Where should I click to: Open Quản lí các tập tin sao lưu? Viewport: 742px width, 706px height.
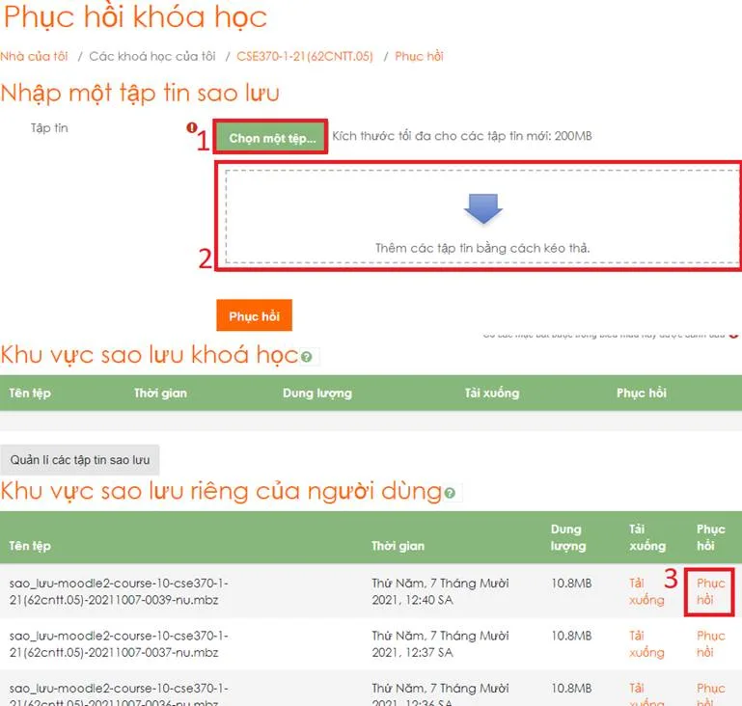(x=80, y=460)
